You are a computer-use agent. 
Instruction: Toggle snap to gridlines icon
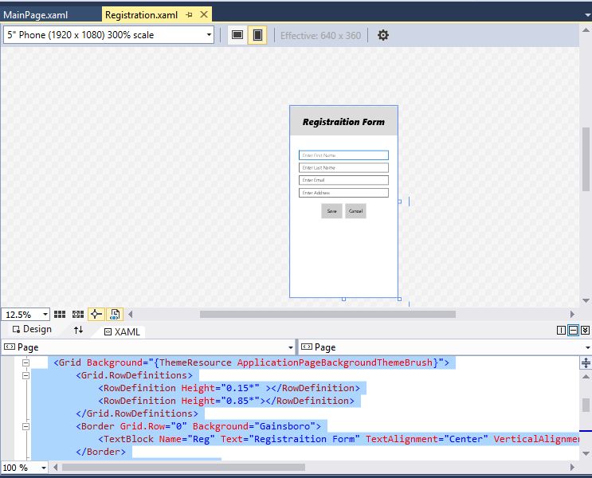pos(78,315)
